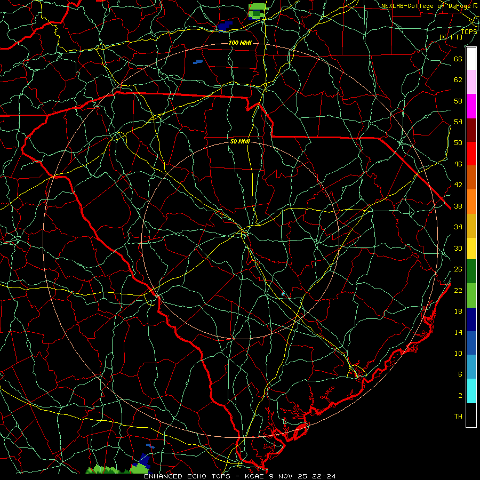Select the 46 legend value

pyautogui.click(x=458, y=164)
